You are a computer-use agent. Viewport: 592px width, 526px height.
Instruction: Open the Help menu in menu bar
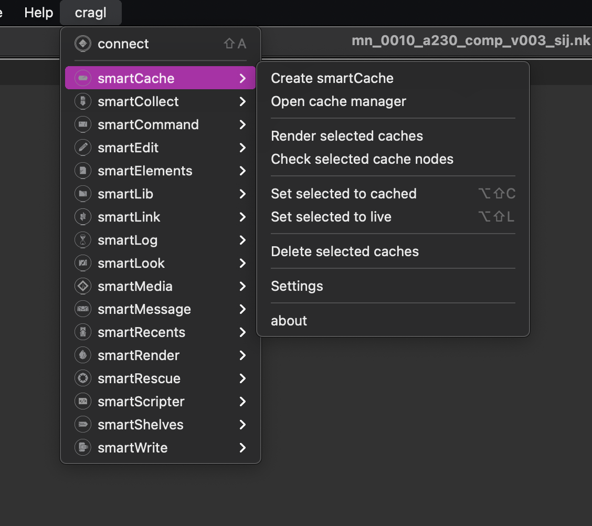39,13
